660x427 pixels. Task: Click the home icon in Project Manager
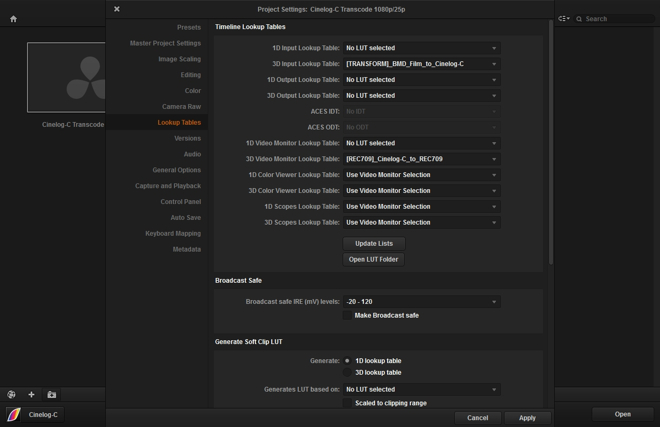coord(14,19)
